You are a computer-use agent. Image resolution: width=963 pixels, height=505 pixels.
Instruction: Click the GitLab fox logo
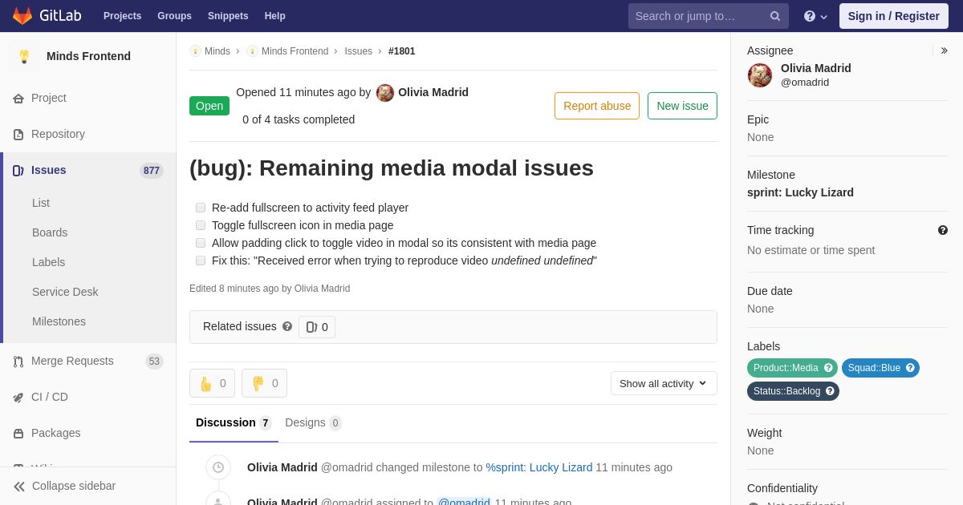(x=22, y=16)
